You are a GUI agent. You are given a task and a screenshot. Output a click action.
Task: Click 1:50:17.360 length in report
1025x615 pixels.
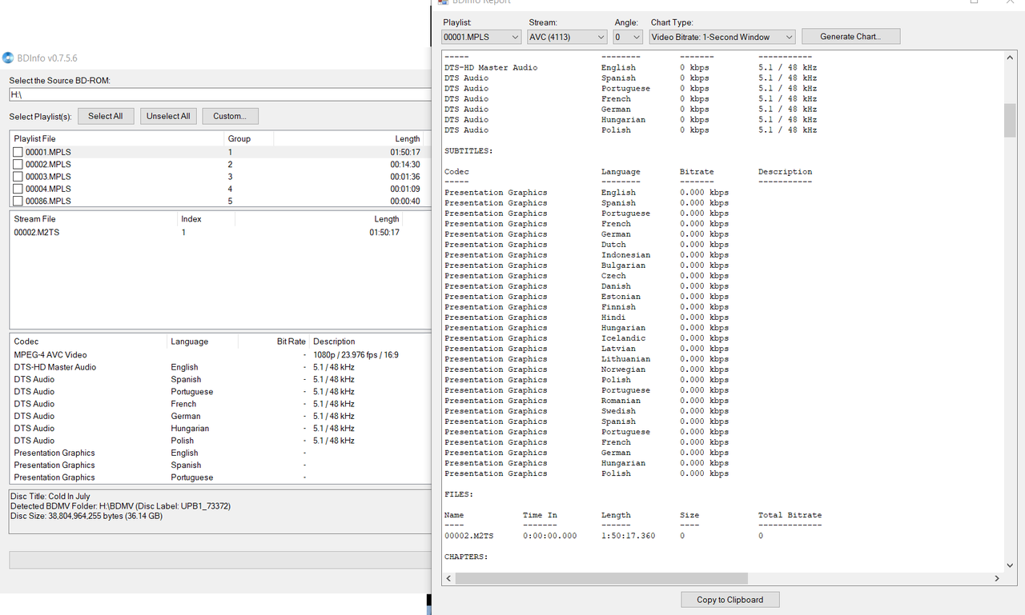628,536
